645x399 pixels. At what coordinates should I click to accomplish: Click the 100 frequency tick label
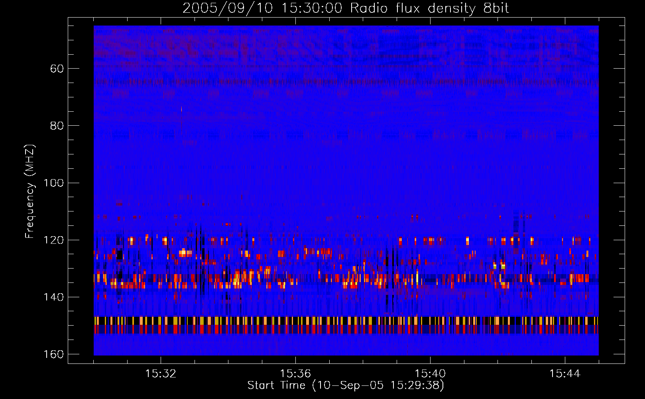pos(54,183)
